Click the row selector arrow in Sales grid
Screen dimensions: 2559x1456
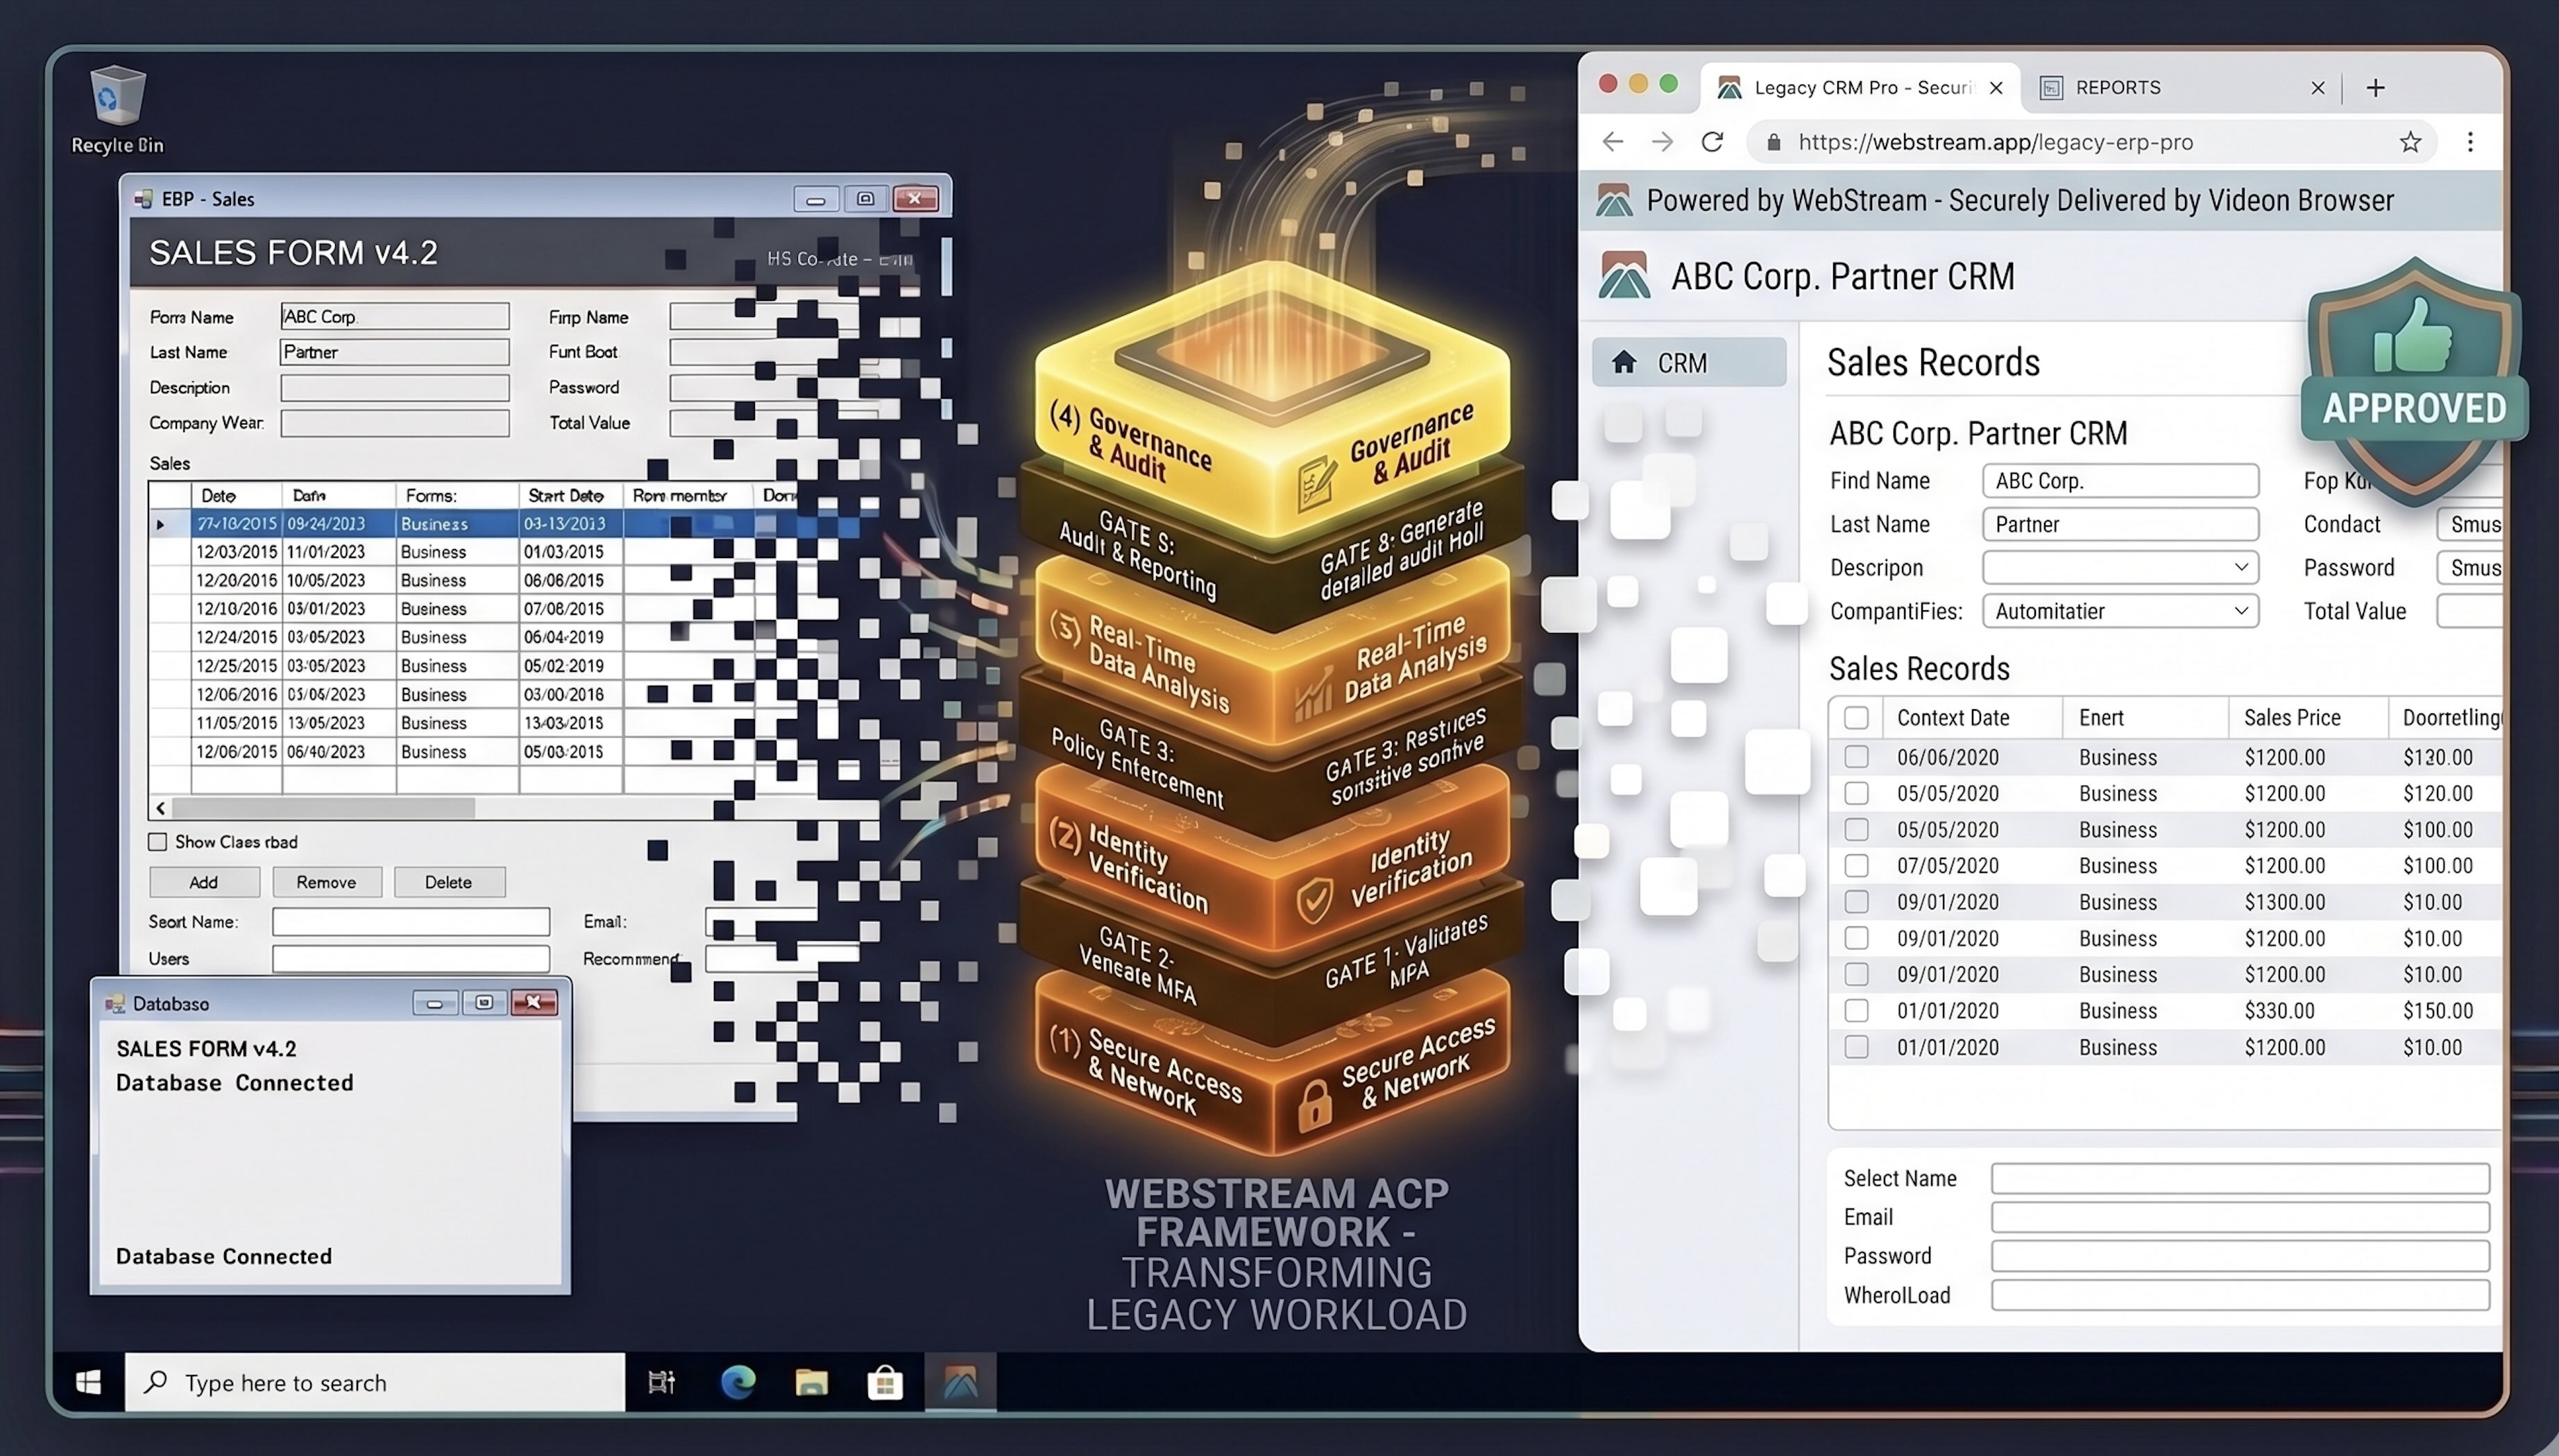[x=160, y=524]
